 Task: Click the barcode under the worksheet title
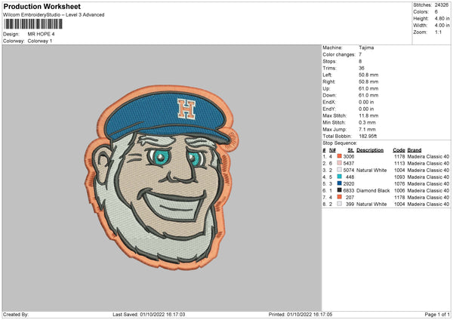coord(32,25)
